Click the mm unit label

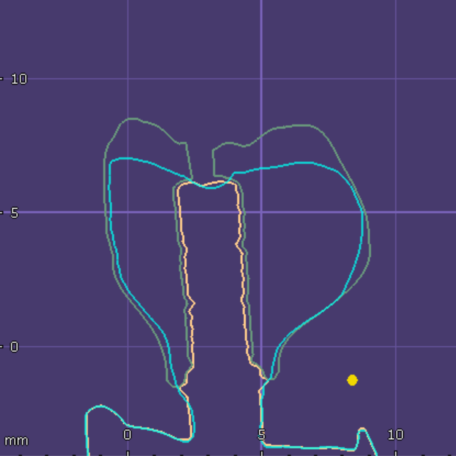tap(16, 441)
